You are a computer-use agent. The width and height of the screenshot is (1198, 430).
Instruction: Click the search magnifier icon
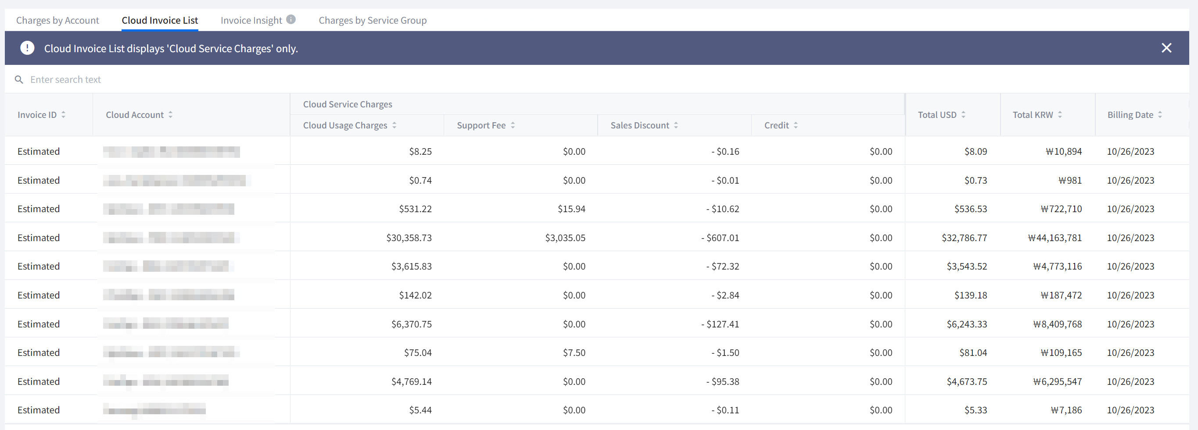[x=19, y=79]
